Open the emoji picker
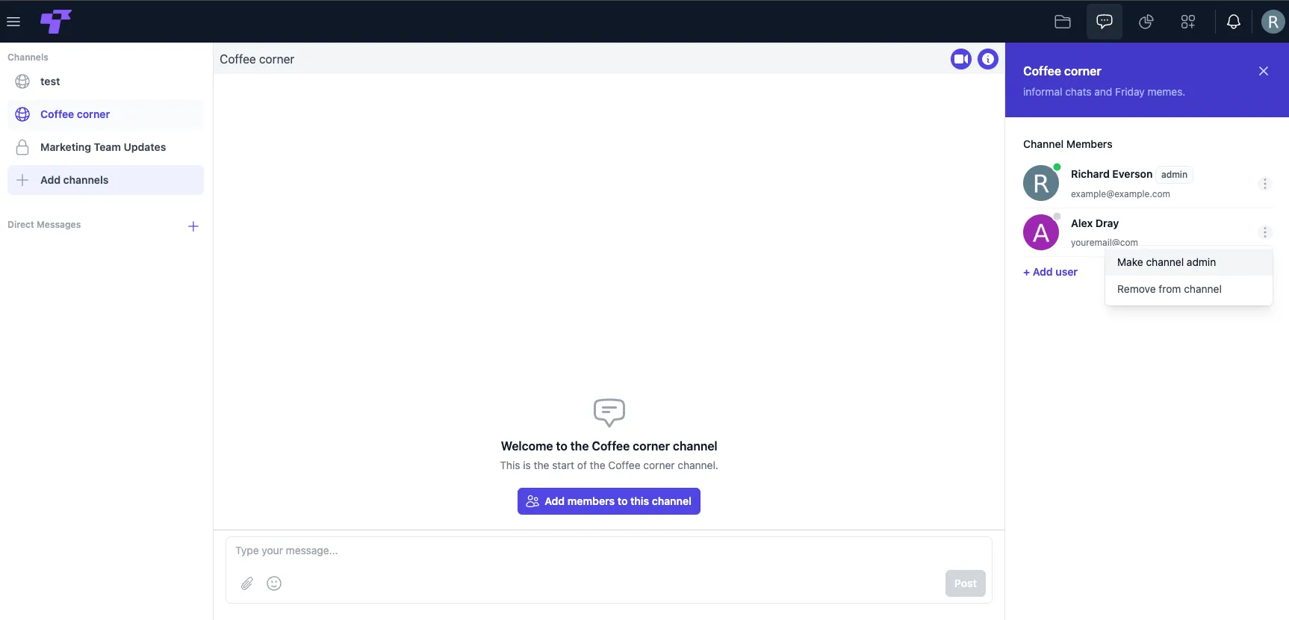 tap(274, 583)
